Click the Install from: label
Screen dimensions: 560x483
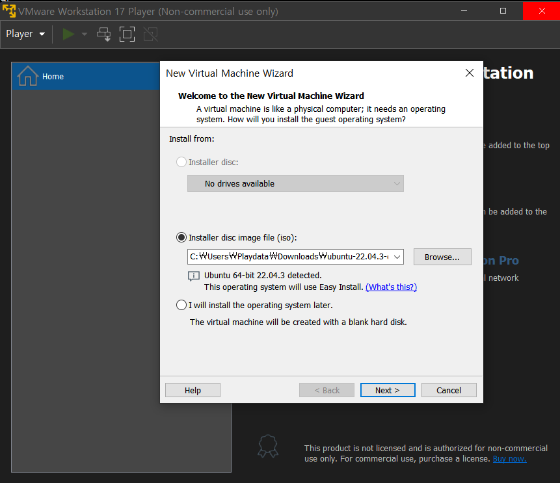coord(191,139)
